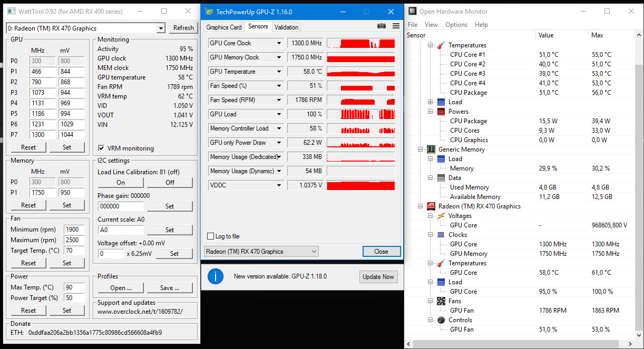Click the CPU Load icon
Screen dimensions: 644x349
(x=441, y=102)
